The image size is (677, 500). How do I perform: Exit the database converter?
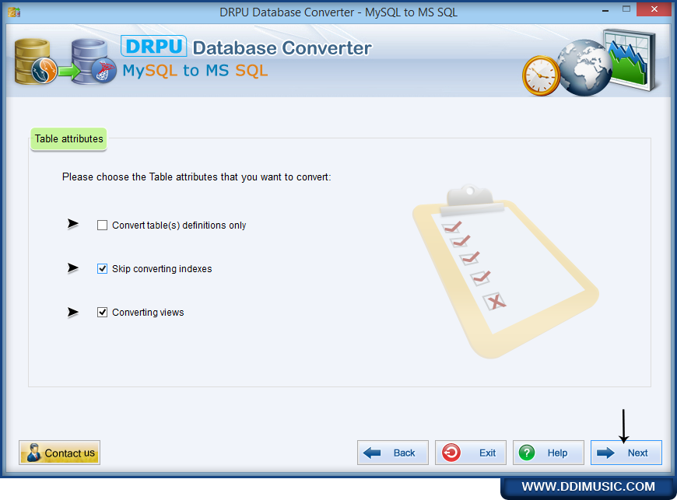coord(471,453)
